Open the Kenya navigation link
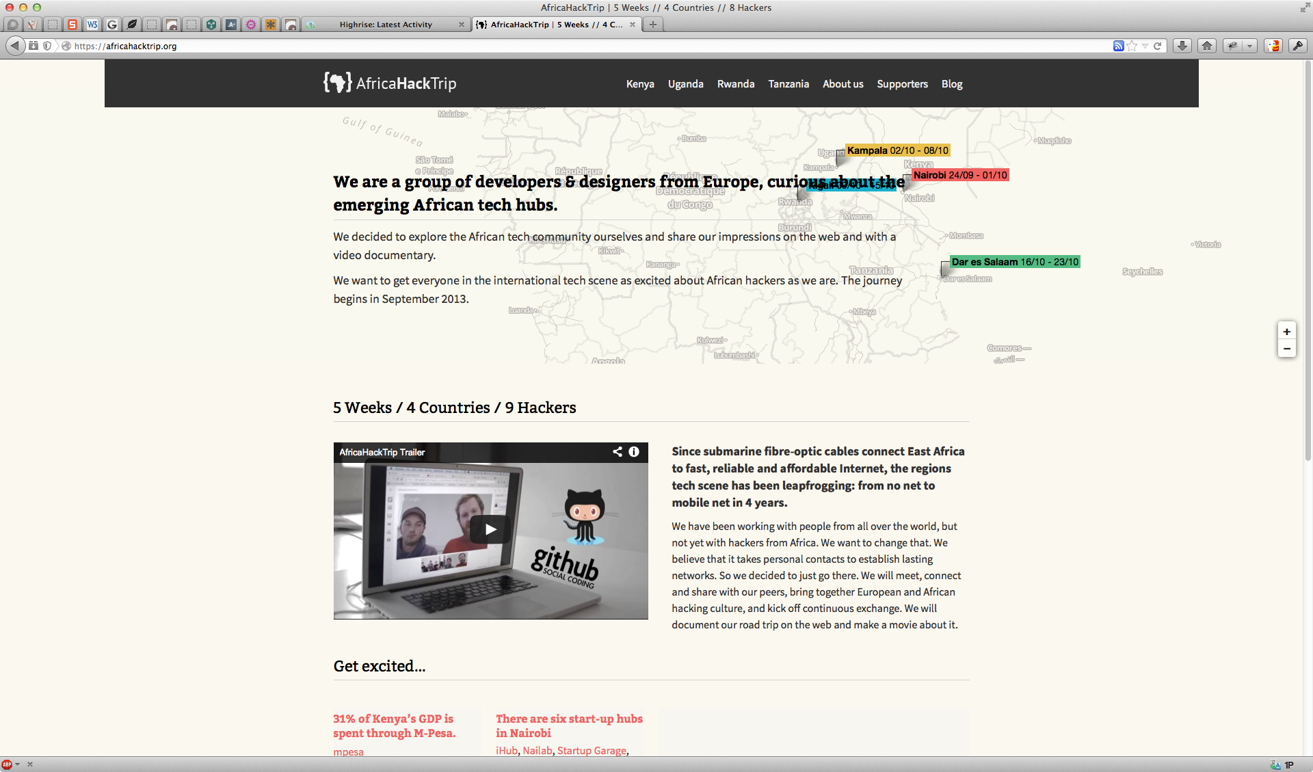The image size is (1313, 772). (640, 84)
